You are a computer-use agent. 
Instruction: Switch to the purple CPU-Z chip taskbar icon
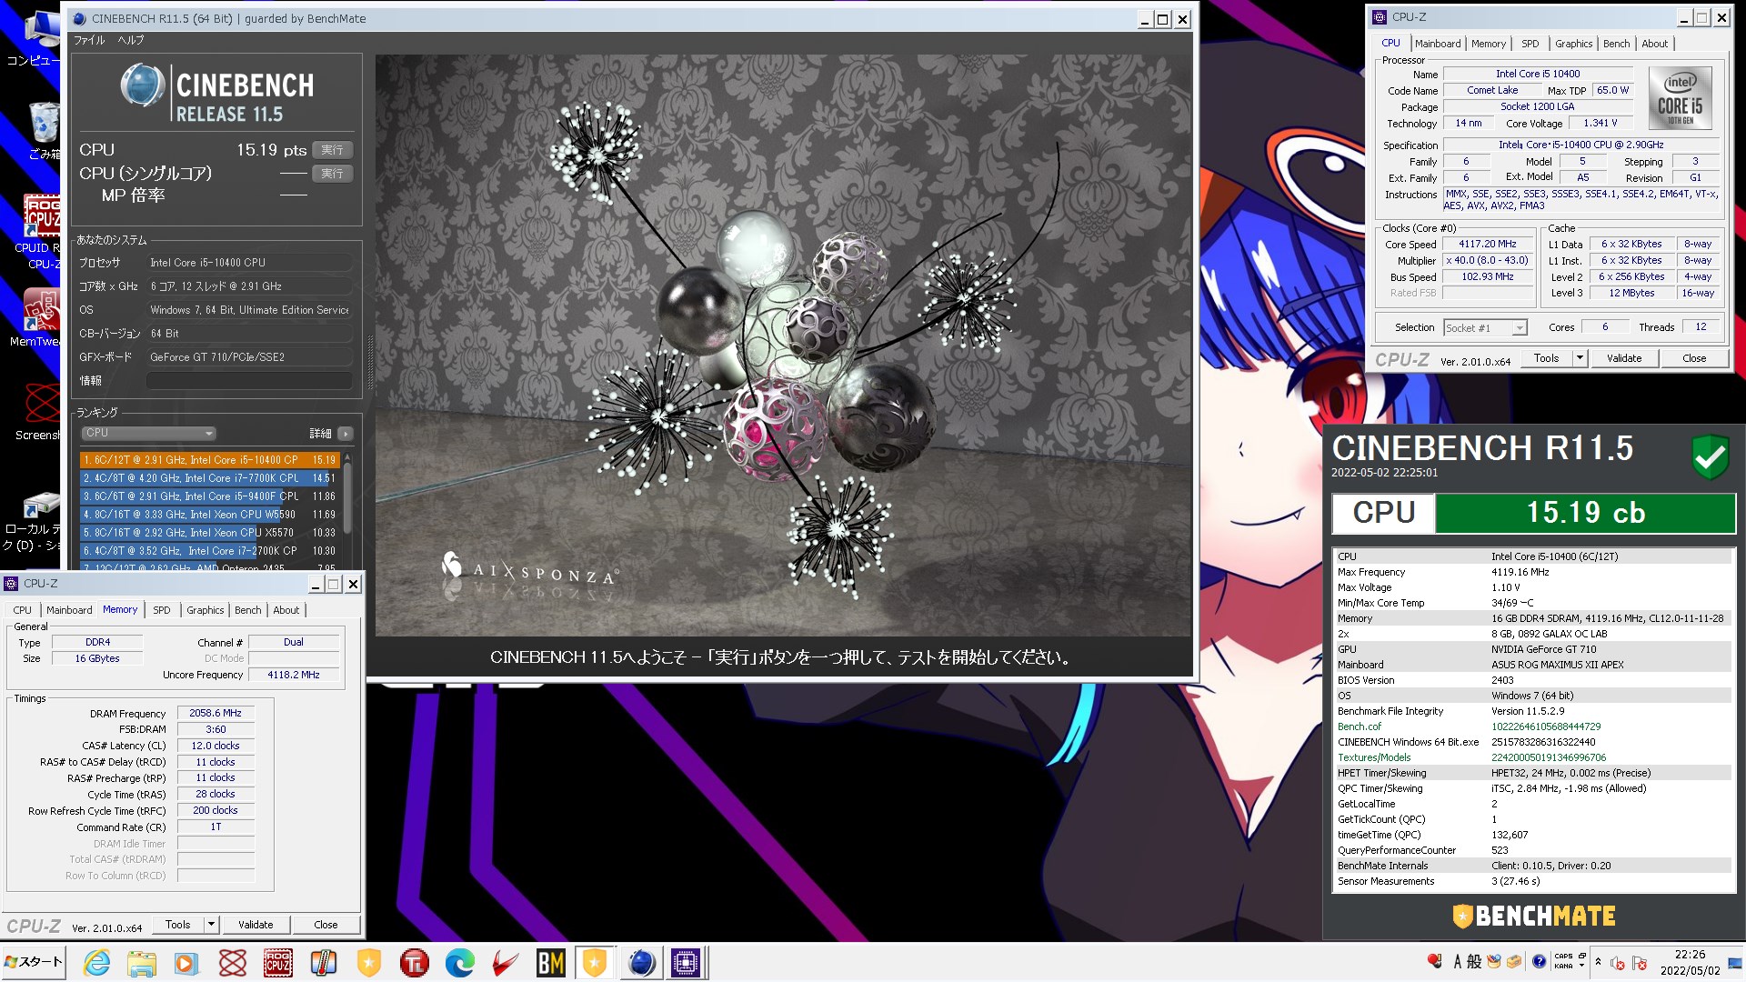point(686,963)
